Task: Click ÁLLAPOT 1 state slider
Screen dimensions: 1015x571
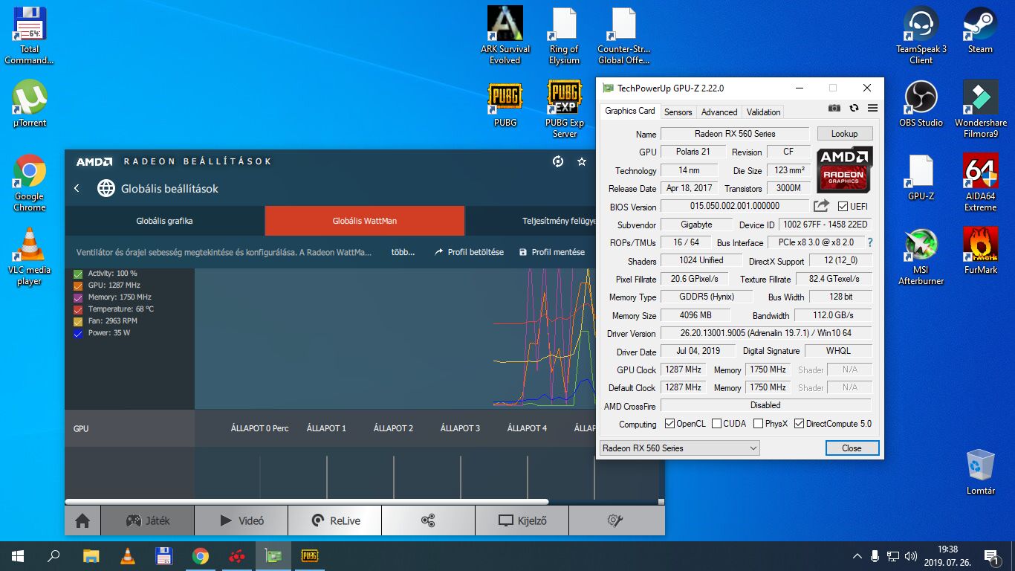Action: (327, 477)
